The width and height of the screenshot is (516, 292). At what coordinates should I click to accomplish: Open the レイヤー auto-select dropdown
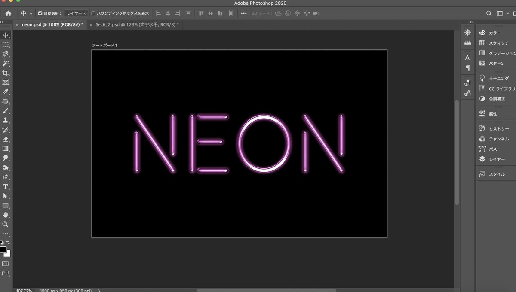point(76,13)
